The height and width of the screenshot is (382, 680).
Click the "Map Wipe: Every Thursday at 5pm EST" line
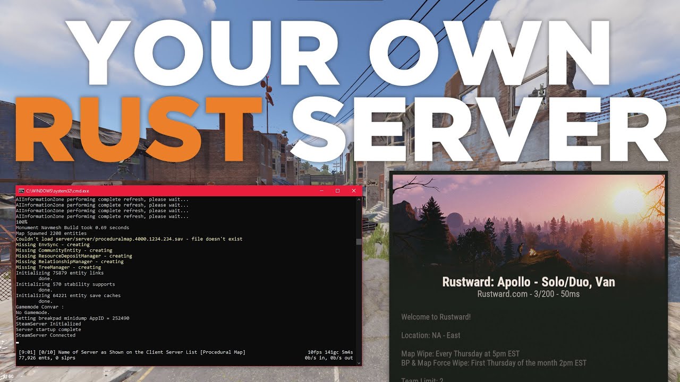pos(460,353)
